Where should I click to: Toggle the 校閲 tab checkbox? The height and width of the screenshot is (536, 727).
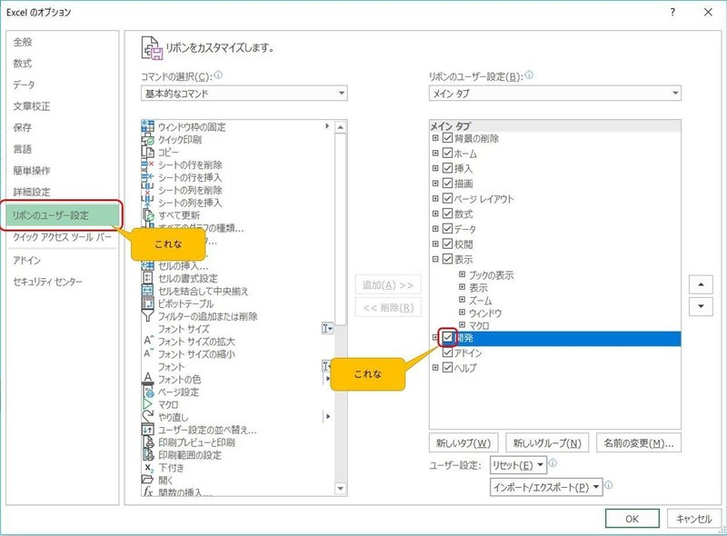coord(447,243)
